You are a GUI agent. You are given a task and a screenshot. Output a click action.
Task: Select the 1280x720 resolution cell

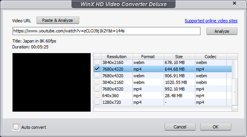coord(117,102)
